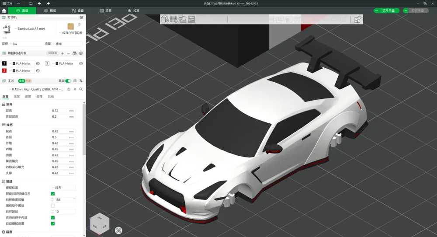Click the 冲刷体积 (Flushing volumes) button
This screenshot has height=237, width=437.
(x=52, y=53)
